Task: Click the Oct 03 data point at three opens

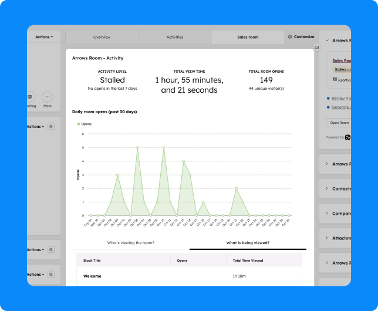Action: (117, 175)
